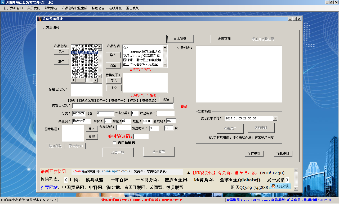Click 记录列表 empty list box
This screenshot has width=339, height=204.
(x=239, y=74)
